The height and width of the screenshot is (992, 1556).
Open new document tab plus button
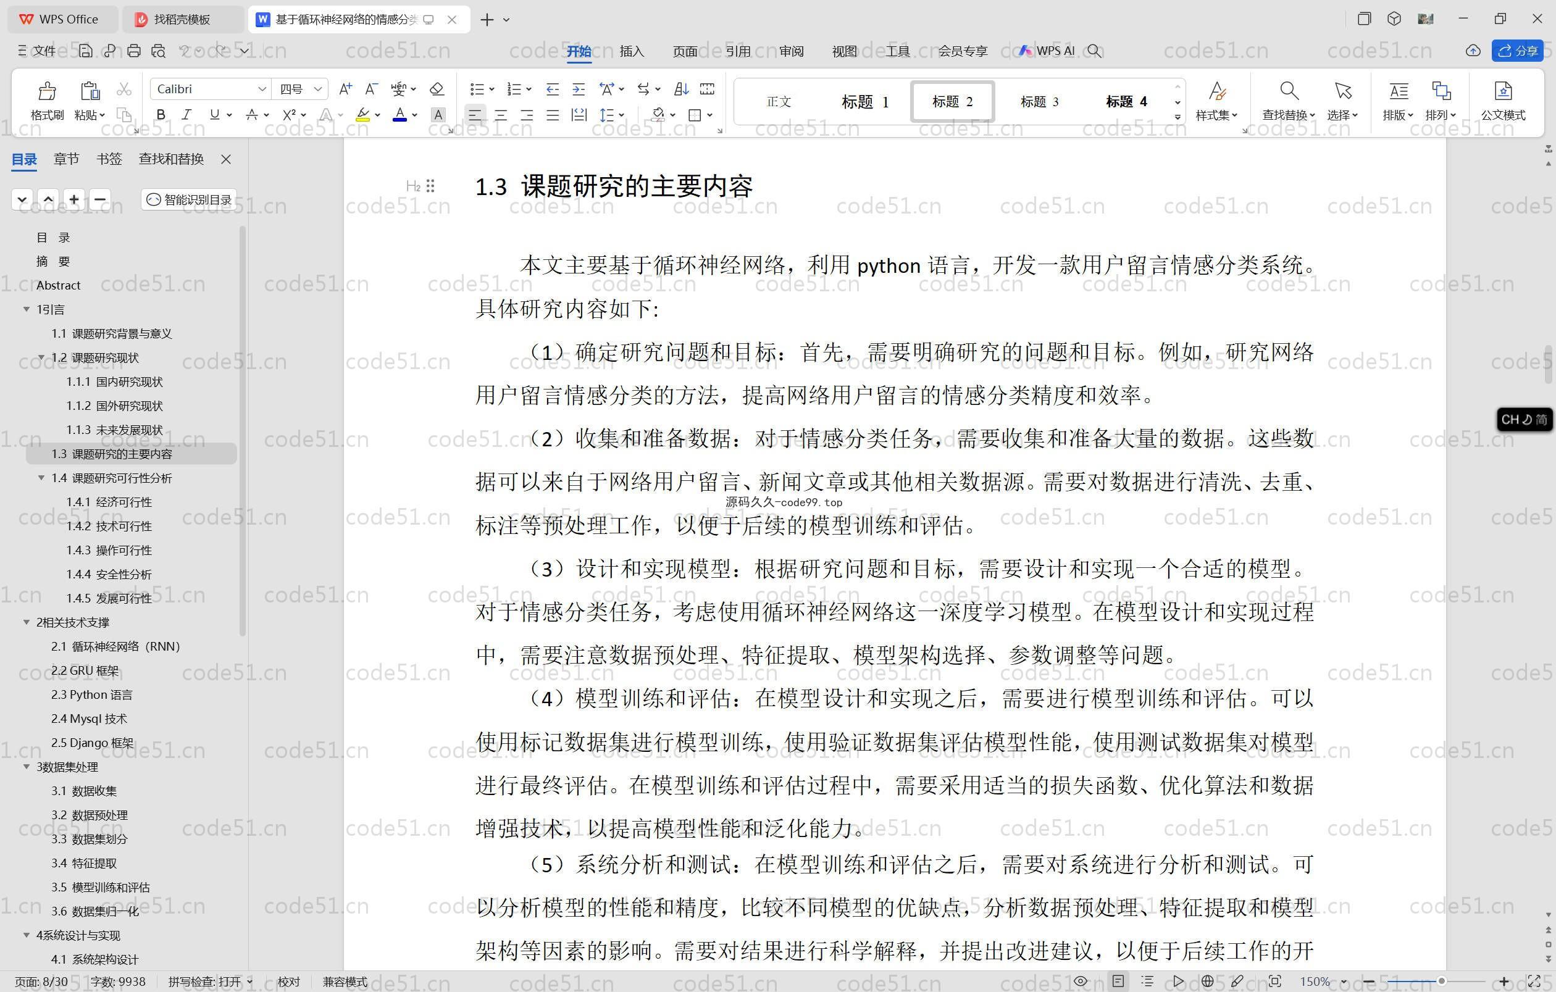point(487,20)
